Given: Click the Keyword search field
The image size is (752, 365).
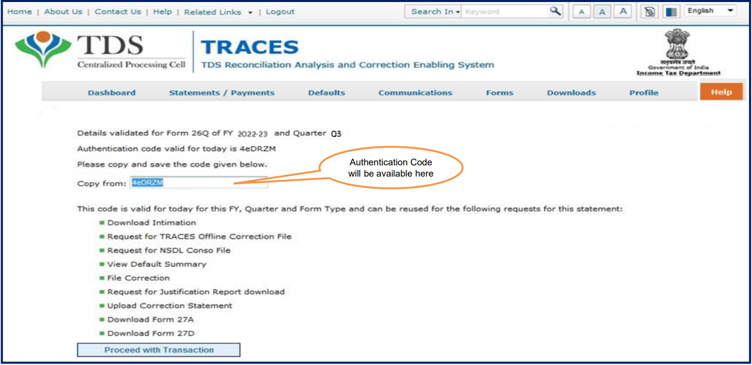Looking at the screenshot, I should click(x=505, y=11).
